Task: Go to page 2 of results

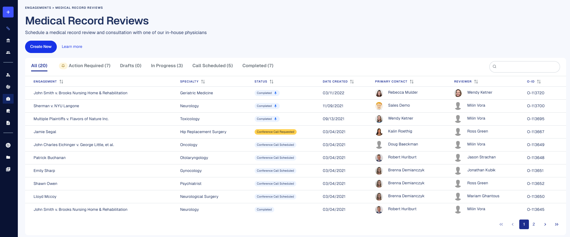Action: point(534,224)
